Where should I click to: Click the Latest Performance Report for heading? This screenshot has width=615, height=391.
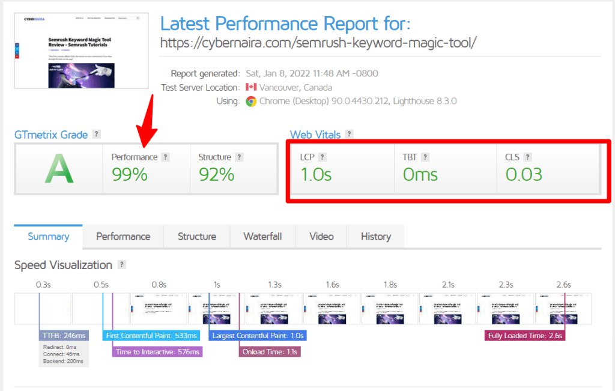(x=285, y=23)
